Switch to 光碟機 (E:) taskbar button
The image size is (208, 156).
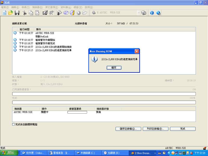point(115,153)
